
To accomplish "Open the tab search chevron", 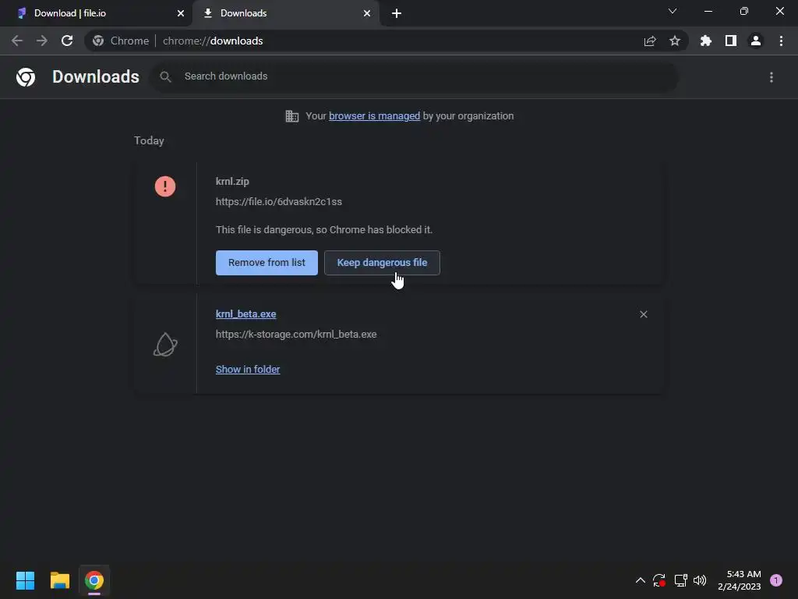I will (x=673, y=11).
